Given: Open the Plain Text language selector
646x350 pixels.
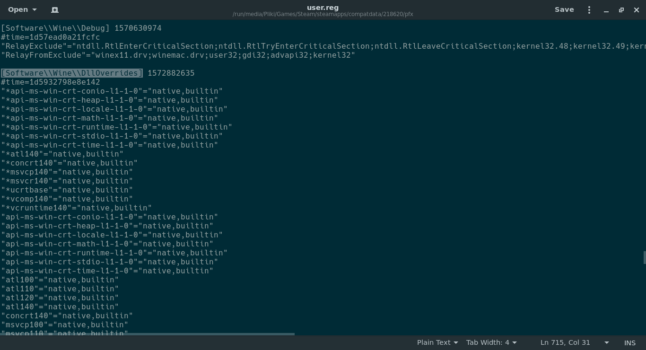Looking at the screenshot, I should pos(437,342).
